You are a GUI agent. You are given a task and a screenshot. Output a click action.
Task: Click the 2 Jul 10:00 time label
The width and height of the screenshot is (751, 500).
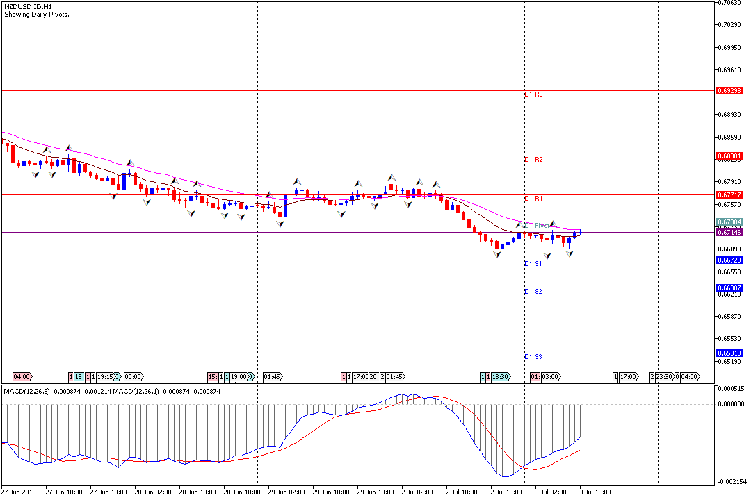pos(462,492)
